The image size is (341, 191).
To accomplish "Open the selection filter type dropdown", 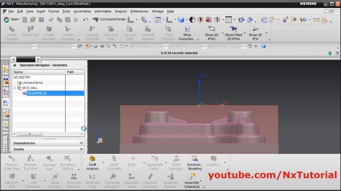I will (x=34, y=46).
